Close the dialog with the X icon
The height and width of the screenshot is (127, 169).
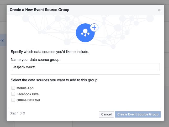click(159, 10)
